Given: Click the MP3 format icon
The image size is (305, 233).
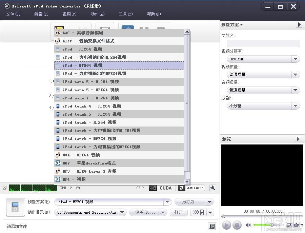Looking at the screenshot, I should (58, 171).
